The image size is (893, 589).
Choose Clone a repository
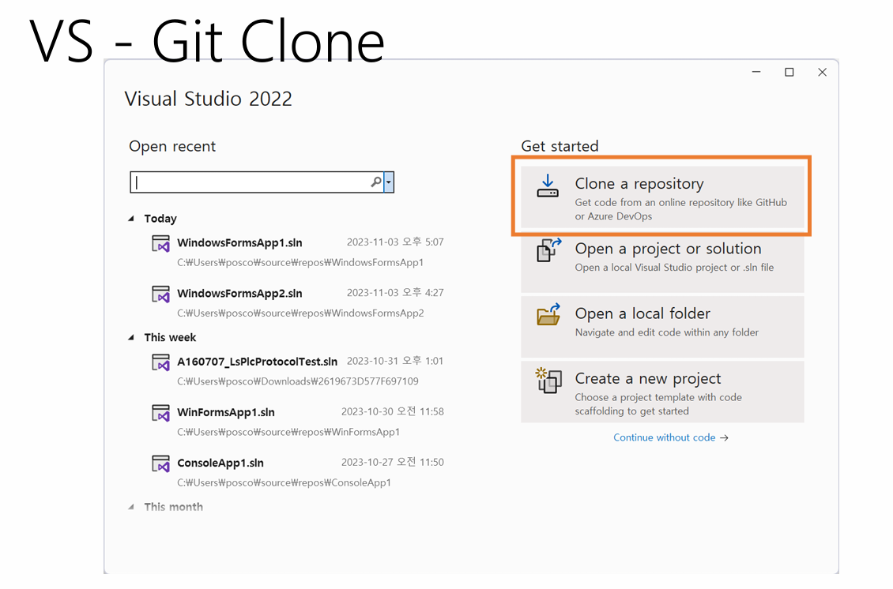(662, 197)
